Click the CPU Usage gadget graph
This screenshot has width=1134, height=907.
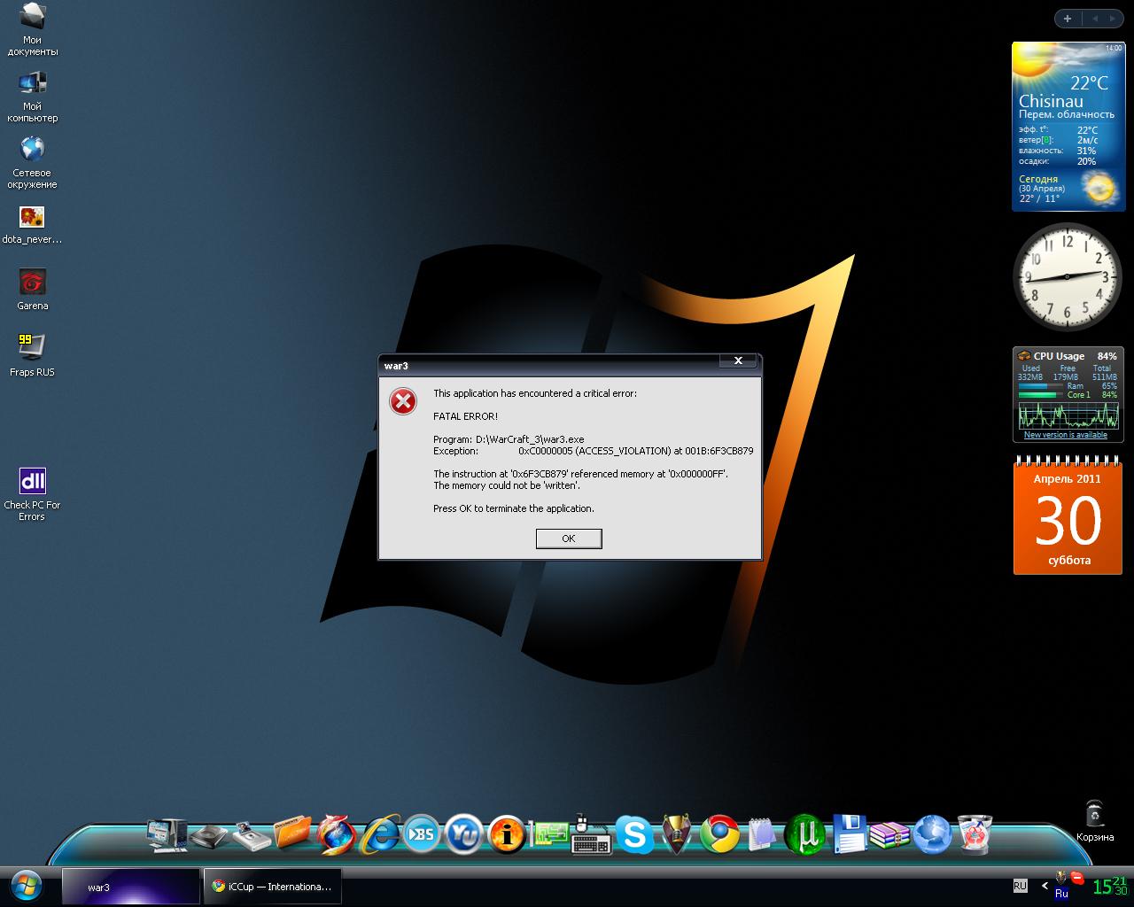coord(1068,415)
